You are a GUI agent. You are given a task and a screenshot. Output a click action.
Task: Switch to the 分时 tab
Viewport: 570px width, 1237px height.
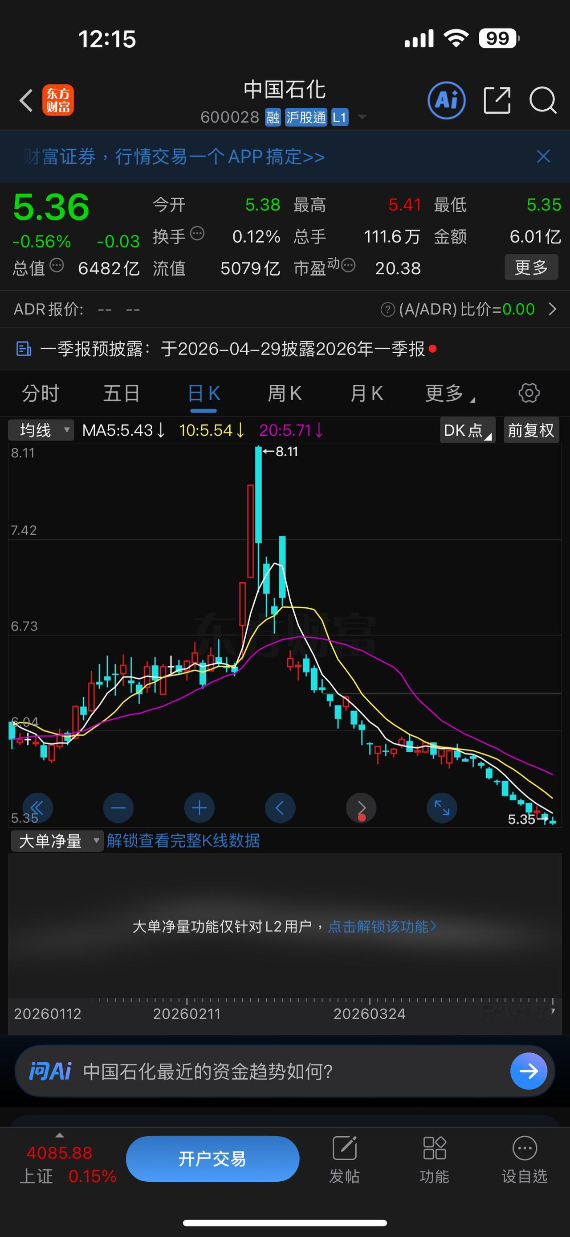[40, 393]
